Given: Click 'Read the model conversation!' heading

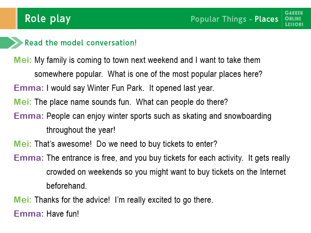Looking at the screenshot, I should pyautogui.click(x=80, y=43).
